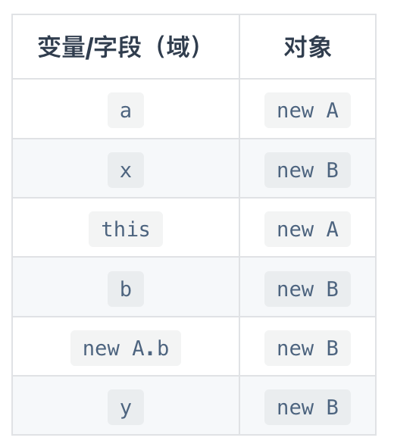Viewport: 394px width, 447px height.
Task: Click 'new B' object beside variable y
Action: click(308, 407)
